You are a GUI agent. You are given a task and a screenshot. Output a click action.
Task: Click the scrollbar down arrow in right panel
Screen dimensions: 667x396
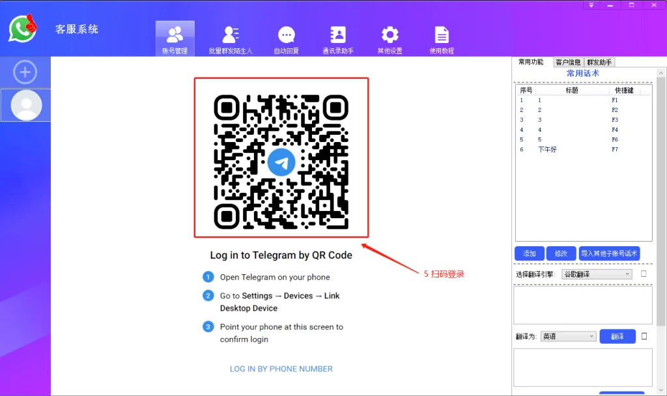(661, 390)
